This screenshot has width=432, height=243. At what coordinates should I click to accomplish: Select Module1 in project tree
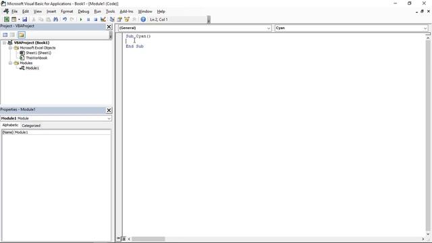pyautogui.click(x=32, y=68)
